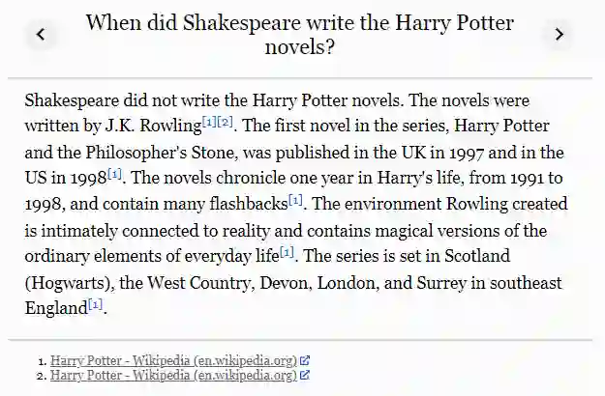Open citation [1] after "many flashbacks"
The image size is (605, 396).
295,200
